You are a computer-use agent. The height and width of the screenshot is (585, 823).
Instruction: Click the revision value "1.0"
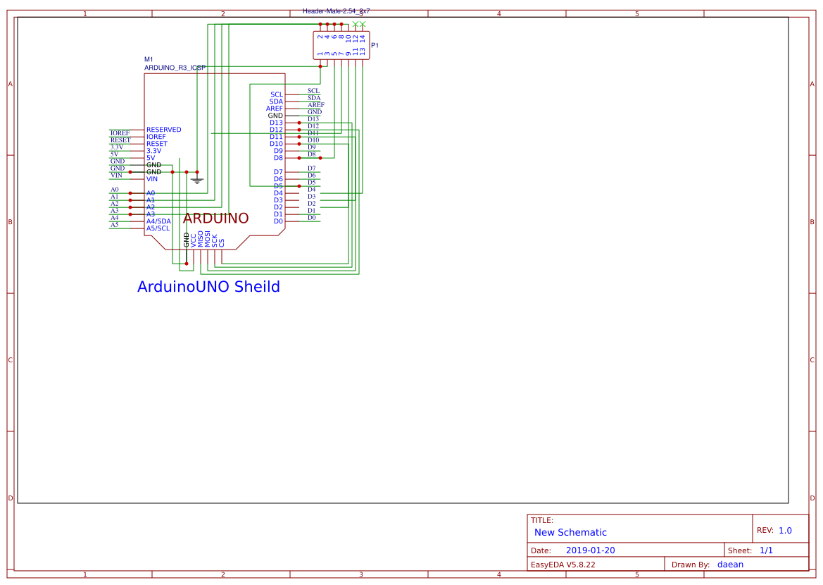[x=785, y=531]
